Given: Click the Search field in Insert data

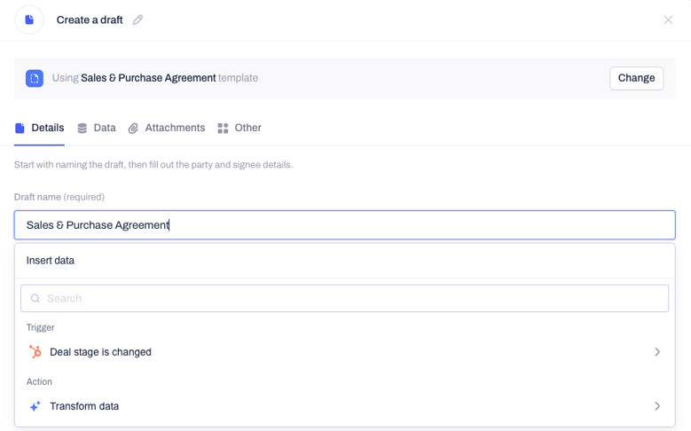Looking at the screenshot, I should 345,298.
